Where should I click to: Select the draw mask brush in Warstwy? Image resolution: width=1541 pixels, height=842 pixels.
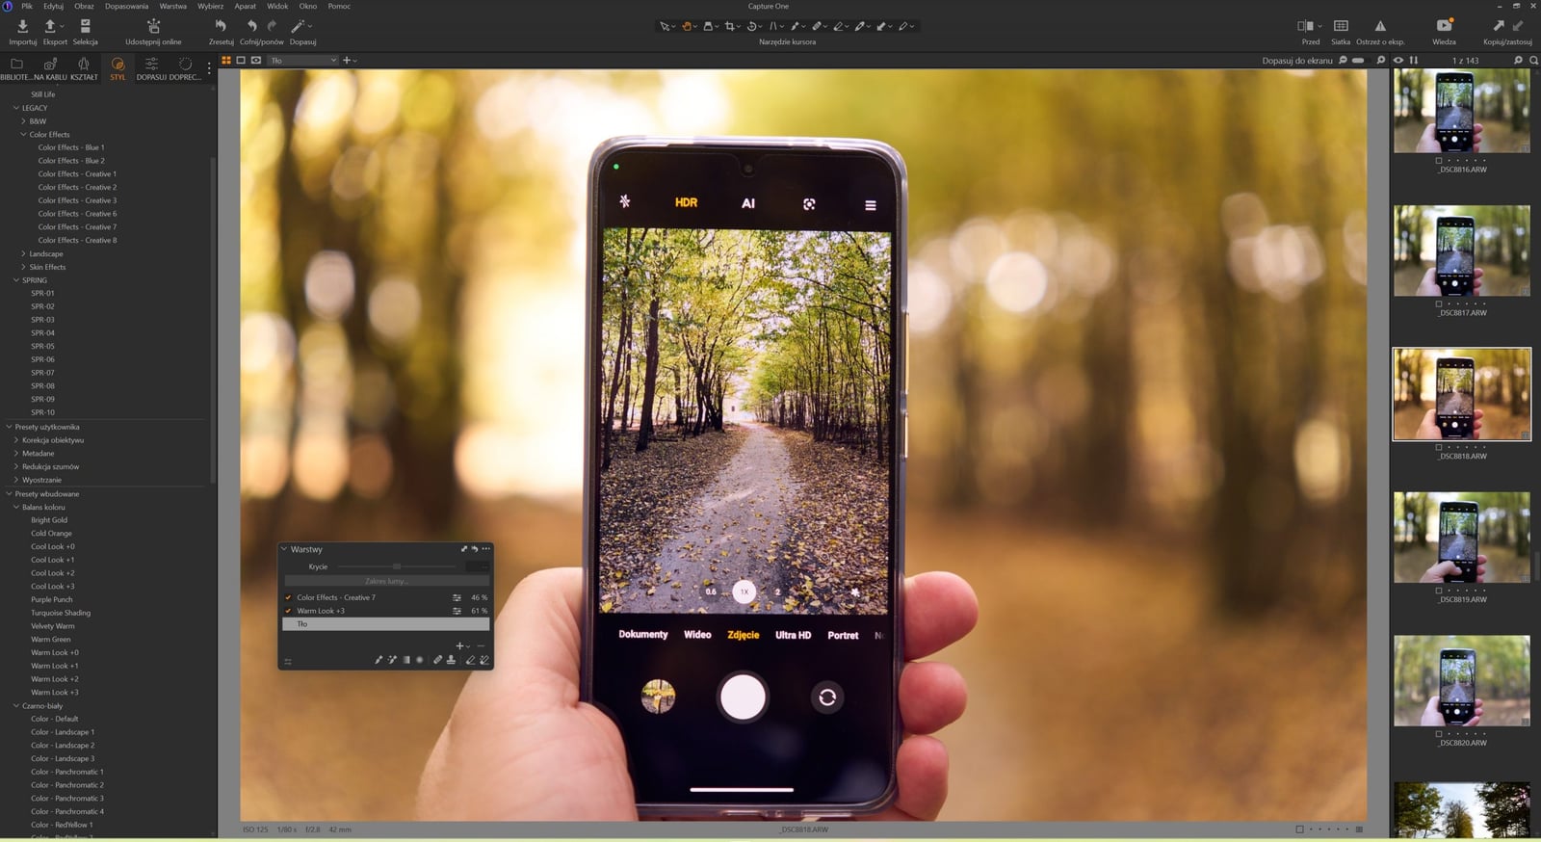click(x=379, y=660)
